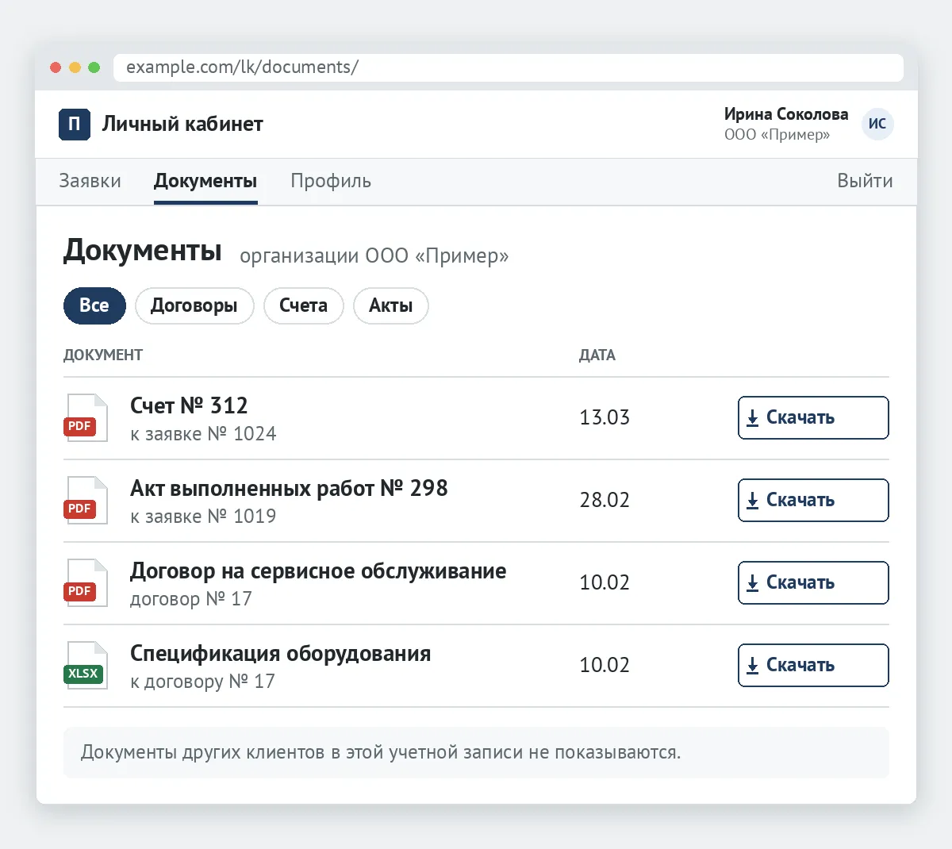
Task: Download Договор на сервисное обслуживание
Action: click(813, 582)
